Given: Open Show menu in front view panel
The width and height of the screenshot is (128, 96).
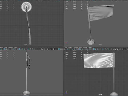Looking at the screenshot, I should (6, 47).
